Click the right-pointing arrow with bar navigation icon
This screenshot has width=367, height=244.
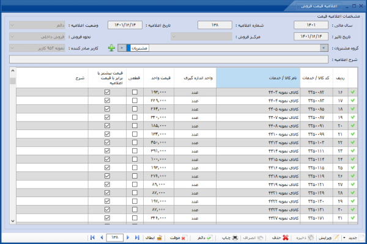pyautogui.click(x=137, y=237)
